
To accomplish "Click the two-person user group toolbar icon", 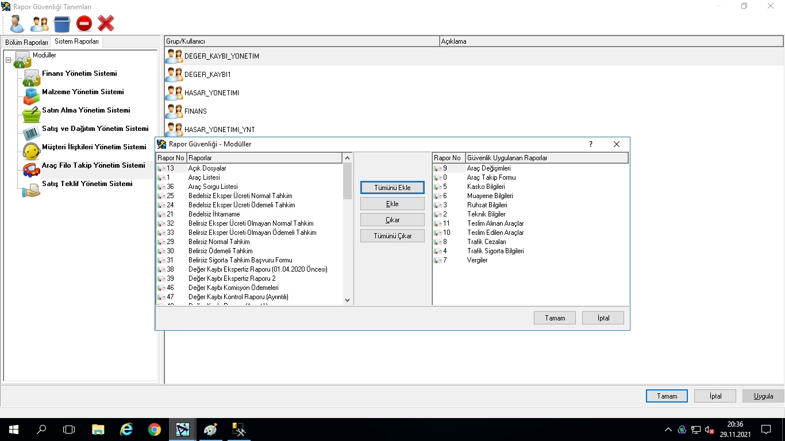I will (40, 24).
